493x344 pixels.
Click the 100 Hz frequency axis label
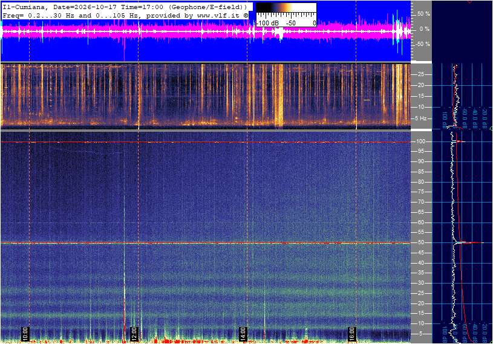pyautogui.click(x=420, y=141)
